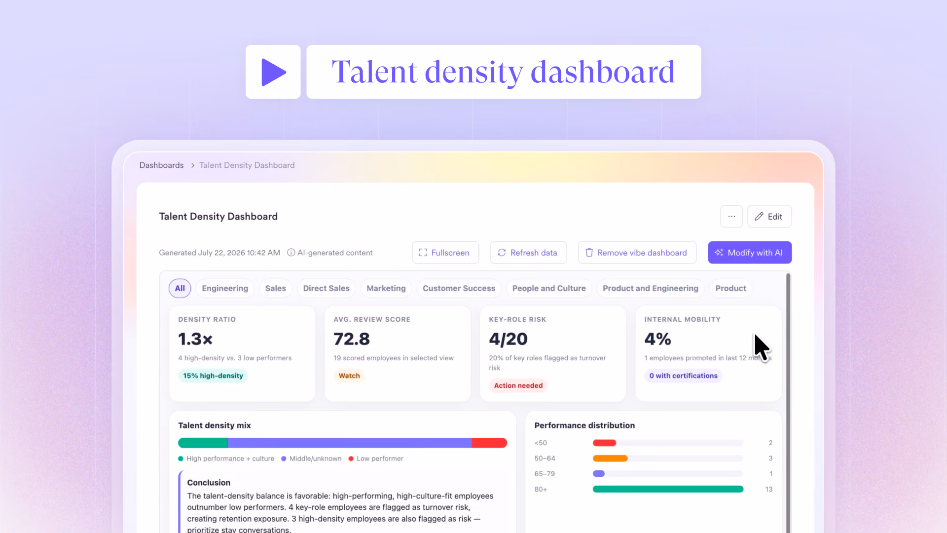Click the Performance distribution heading
The width and height of the screenshot is (947, 533).
[x=584, y=425]
